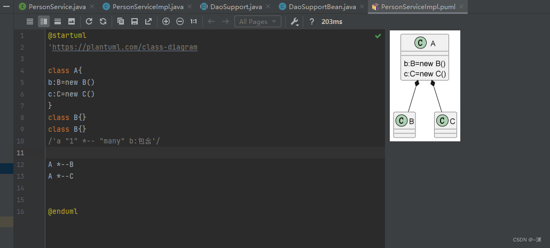Click class B box in preview
550x248 pixels.
(x=404, y=125)
